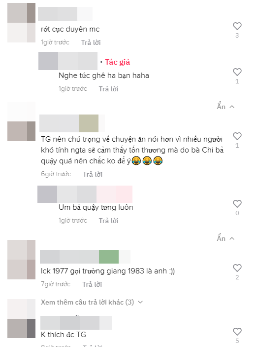
Task: Open profile picture beside the "TG nên chú trọng" comment
Action: point(21,121)
